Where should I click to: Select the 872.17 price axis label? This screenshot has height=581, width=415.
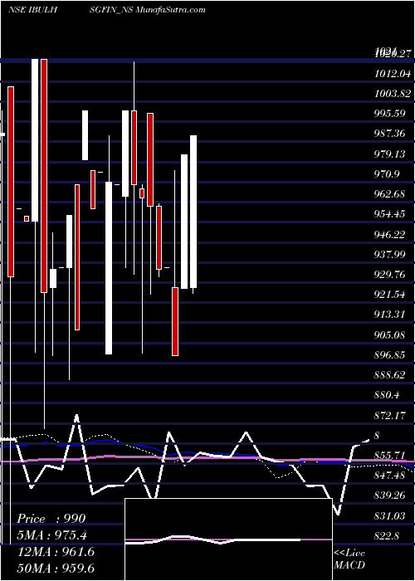coord(390,416)
